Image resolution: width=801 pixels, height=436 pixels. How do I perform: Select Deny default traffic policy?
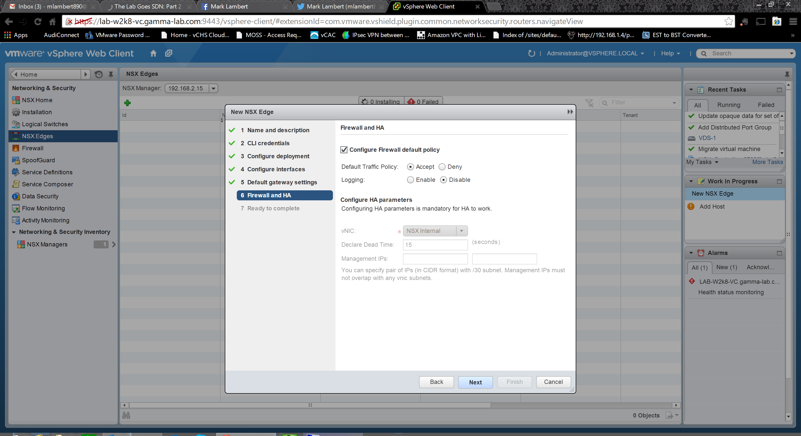(x=442, y=167)
